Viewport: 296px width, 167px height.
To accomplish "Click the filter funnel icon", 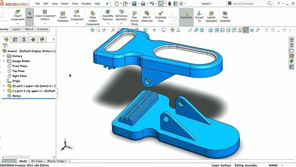I will (5, 45).
